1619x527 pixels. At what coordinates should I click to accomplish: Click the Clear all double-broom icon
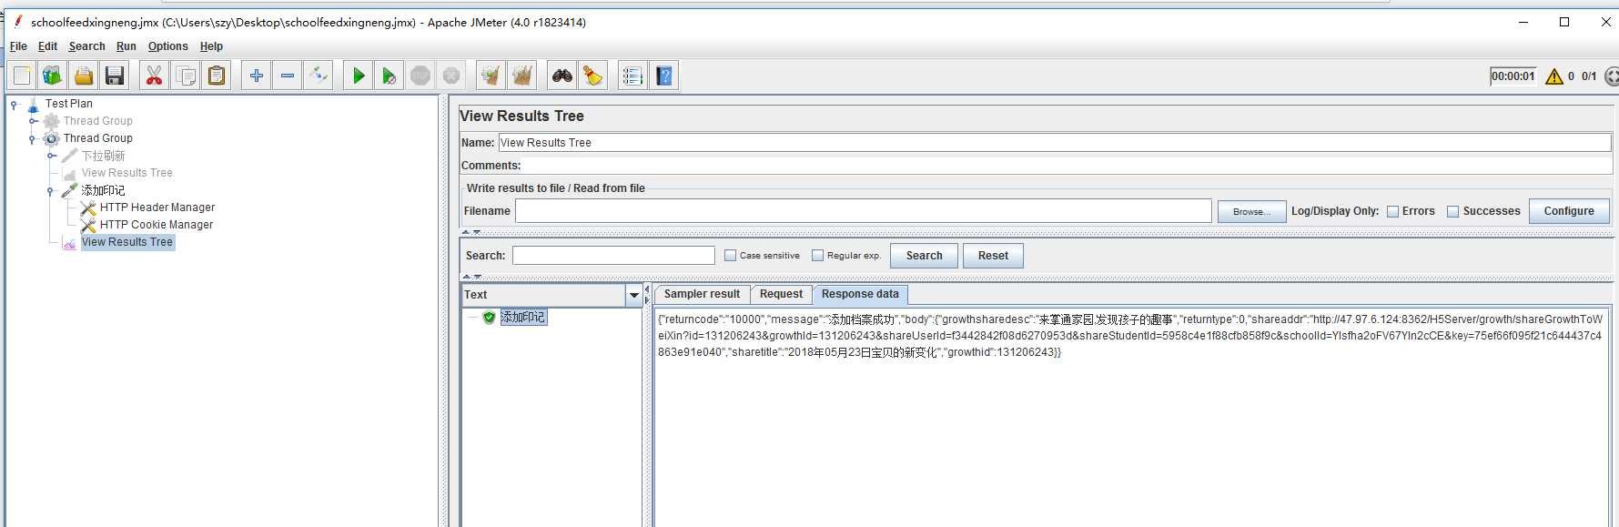(522, 76)
